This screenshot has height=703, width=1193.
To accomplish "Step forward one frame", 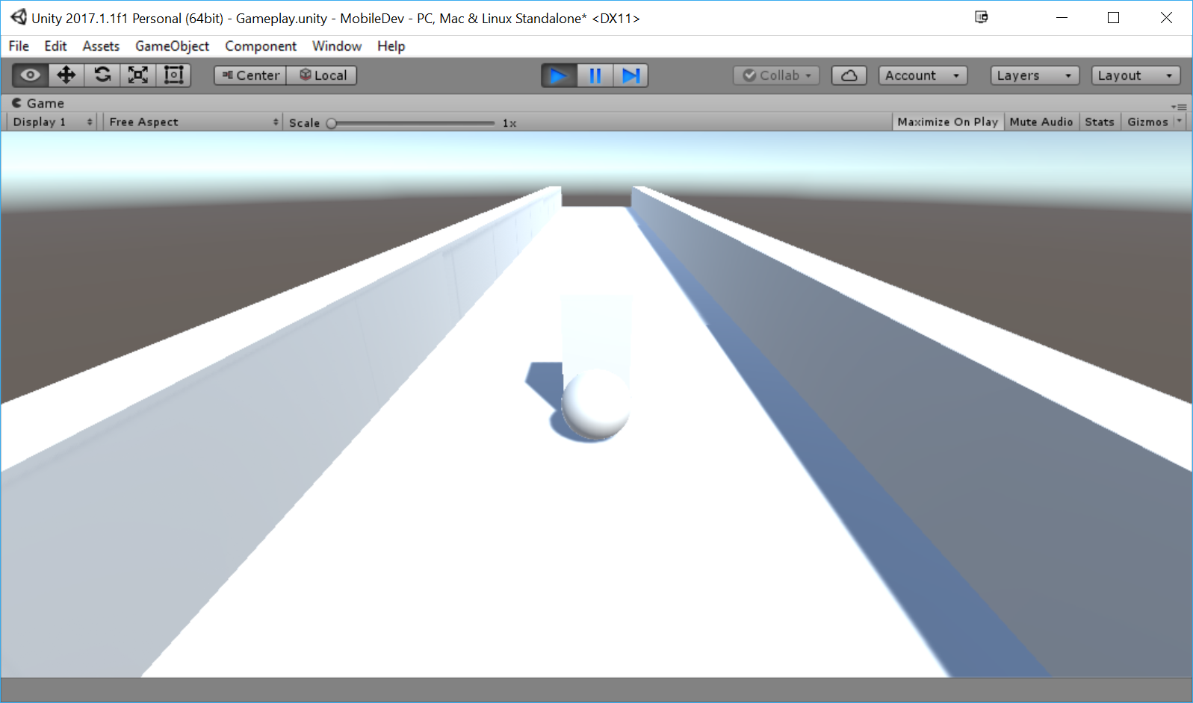I will click(631, 75).
